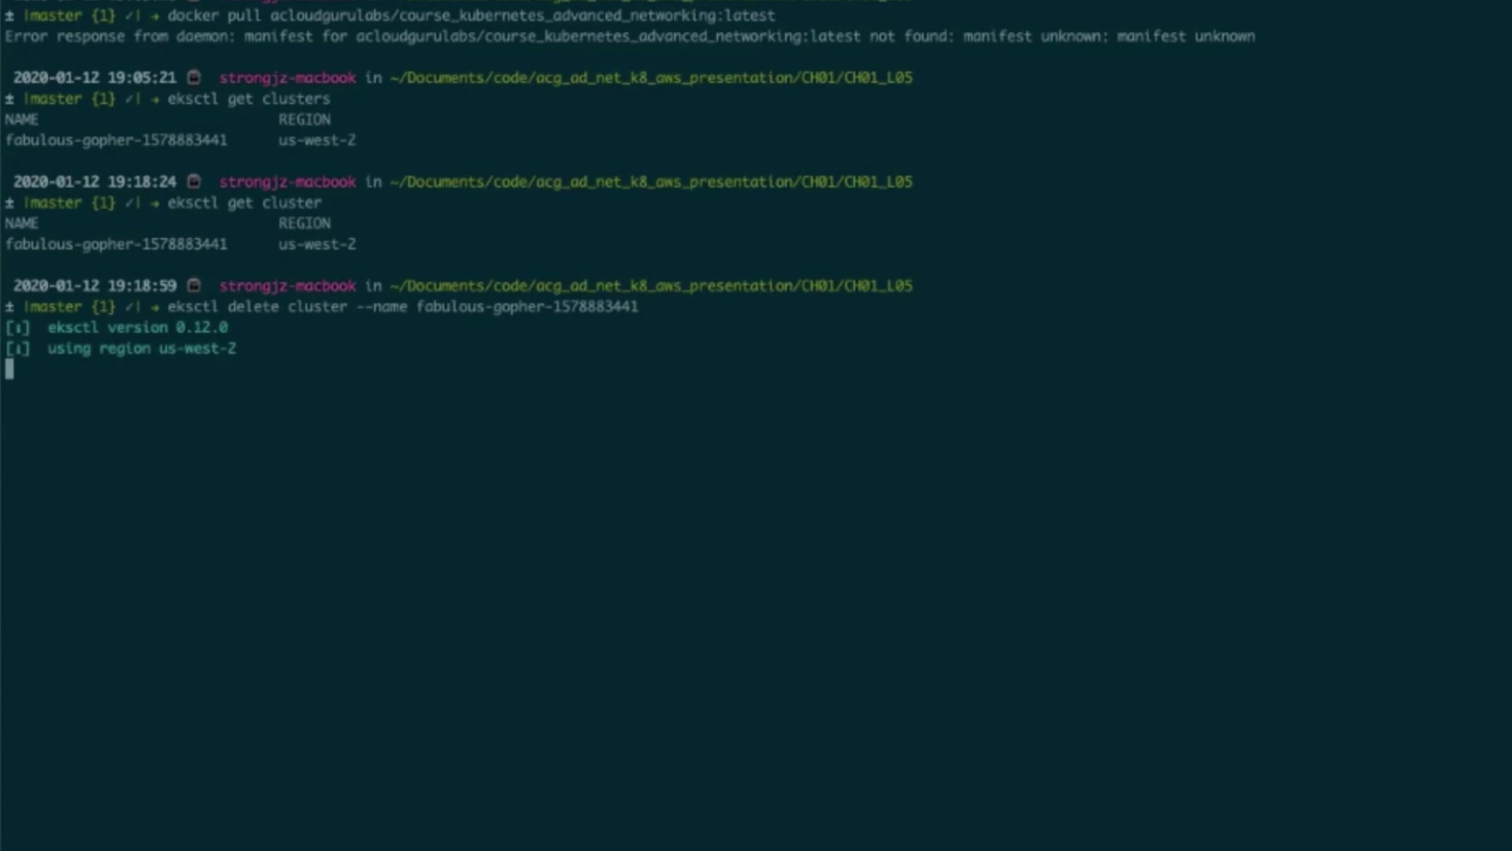Viewport: 1512px width, 851px height.
Task: Click the second "us-west-2" region value
Action: tap(317, 244)
